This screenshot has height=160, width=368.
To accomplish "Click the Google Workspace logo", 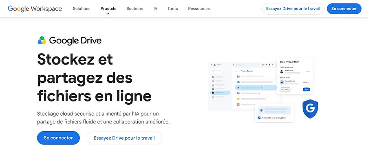I will [35, 9].
